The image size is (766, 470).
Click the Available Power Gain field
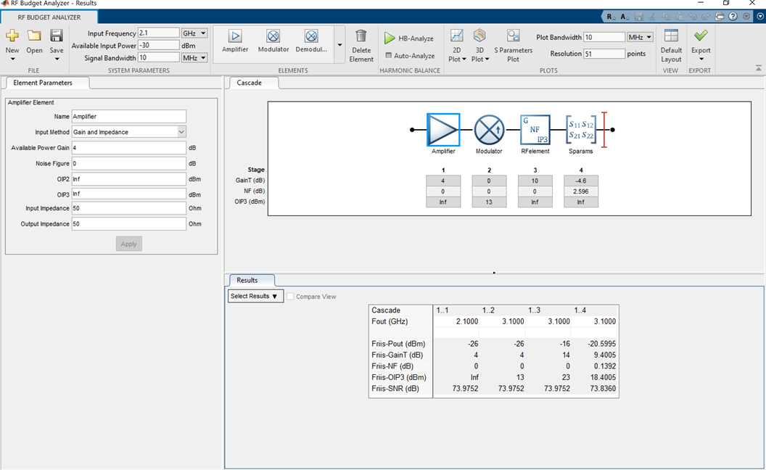[129, 148]
